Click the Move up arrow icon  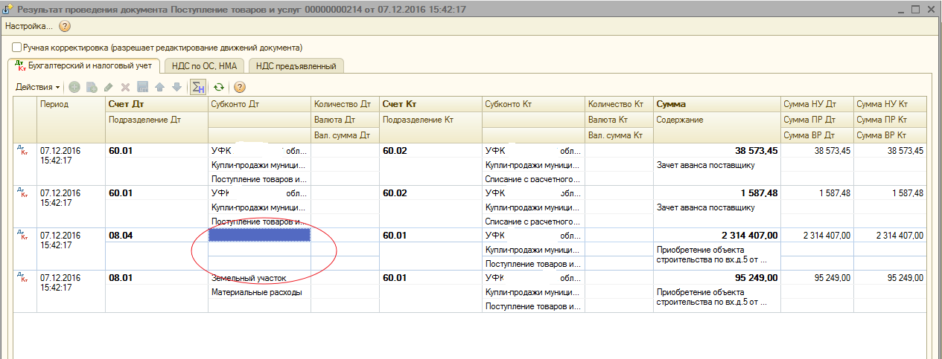(x=159, y=87)
